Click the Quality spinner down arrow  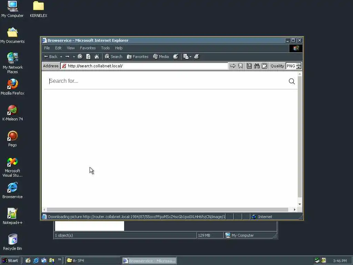click(299, 67)
